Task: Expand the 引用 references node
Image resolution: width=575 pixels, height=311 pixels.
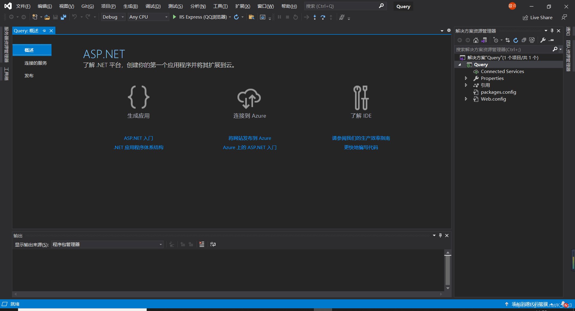Action: pos(466,85)
